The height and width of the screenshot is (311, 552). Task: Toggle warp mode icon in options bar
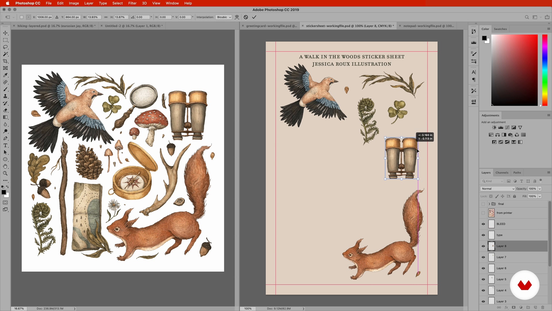[x=237, y=17]
